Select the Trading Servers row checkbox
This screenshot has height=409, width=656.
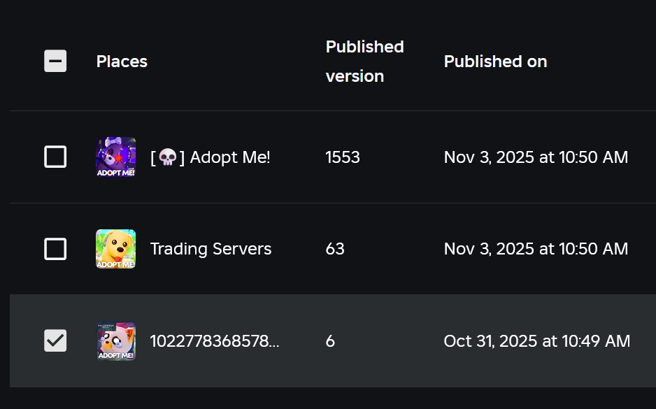pos(55,249)
